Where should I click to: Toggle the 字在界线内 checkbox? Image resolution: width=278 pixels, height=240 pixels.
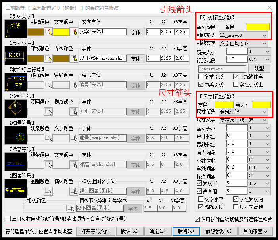(236, 199)
